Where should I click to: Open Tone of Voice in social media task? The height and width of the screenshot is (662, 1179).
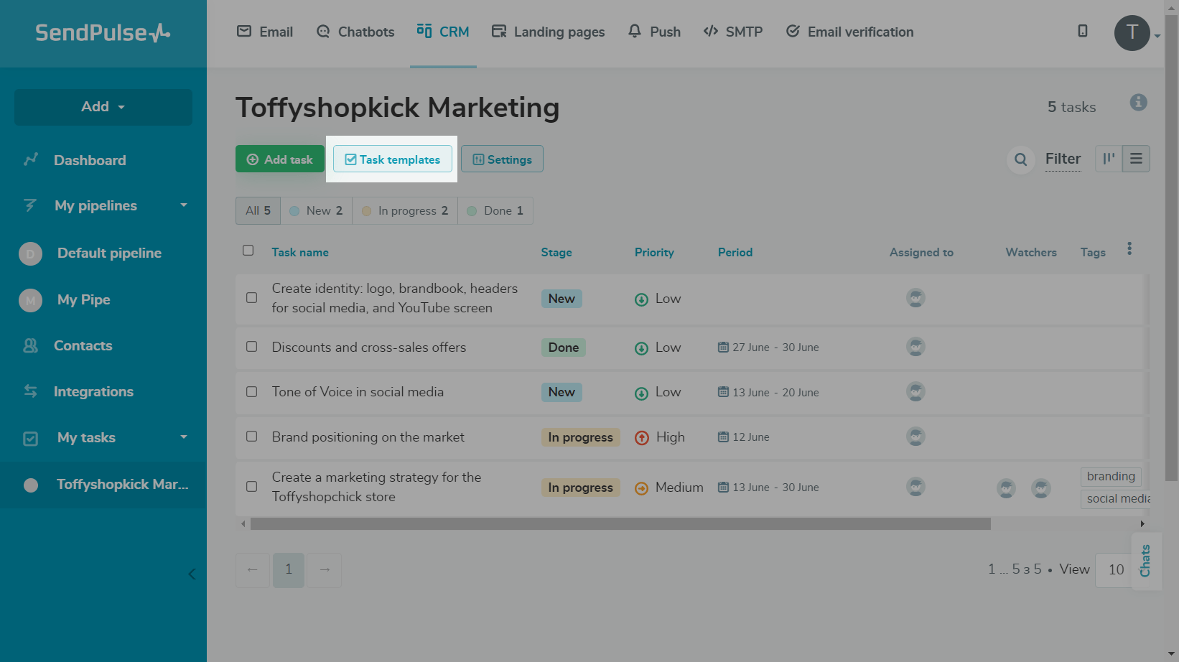(358, 392)
